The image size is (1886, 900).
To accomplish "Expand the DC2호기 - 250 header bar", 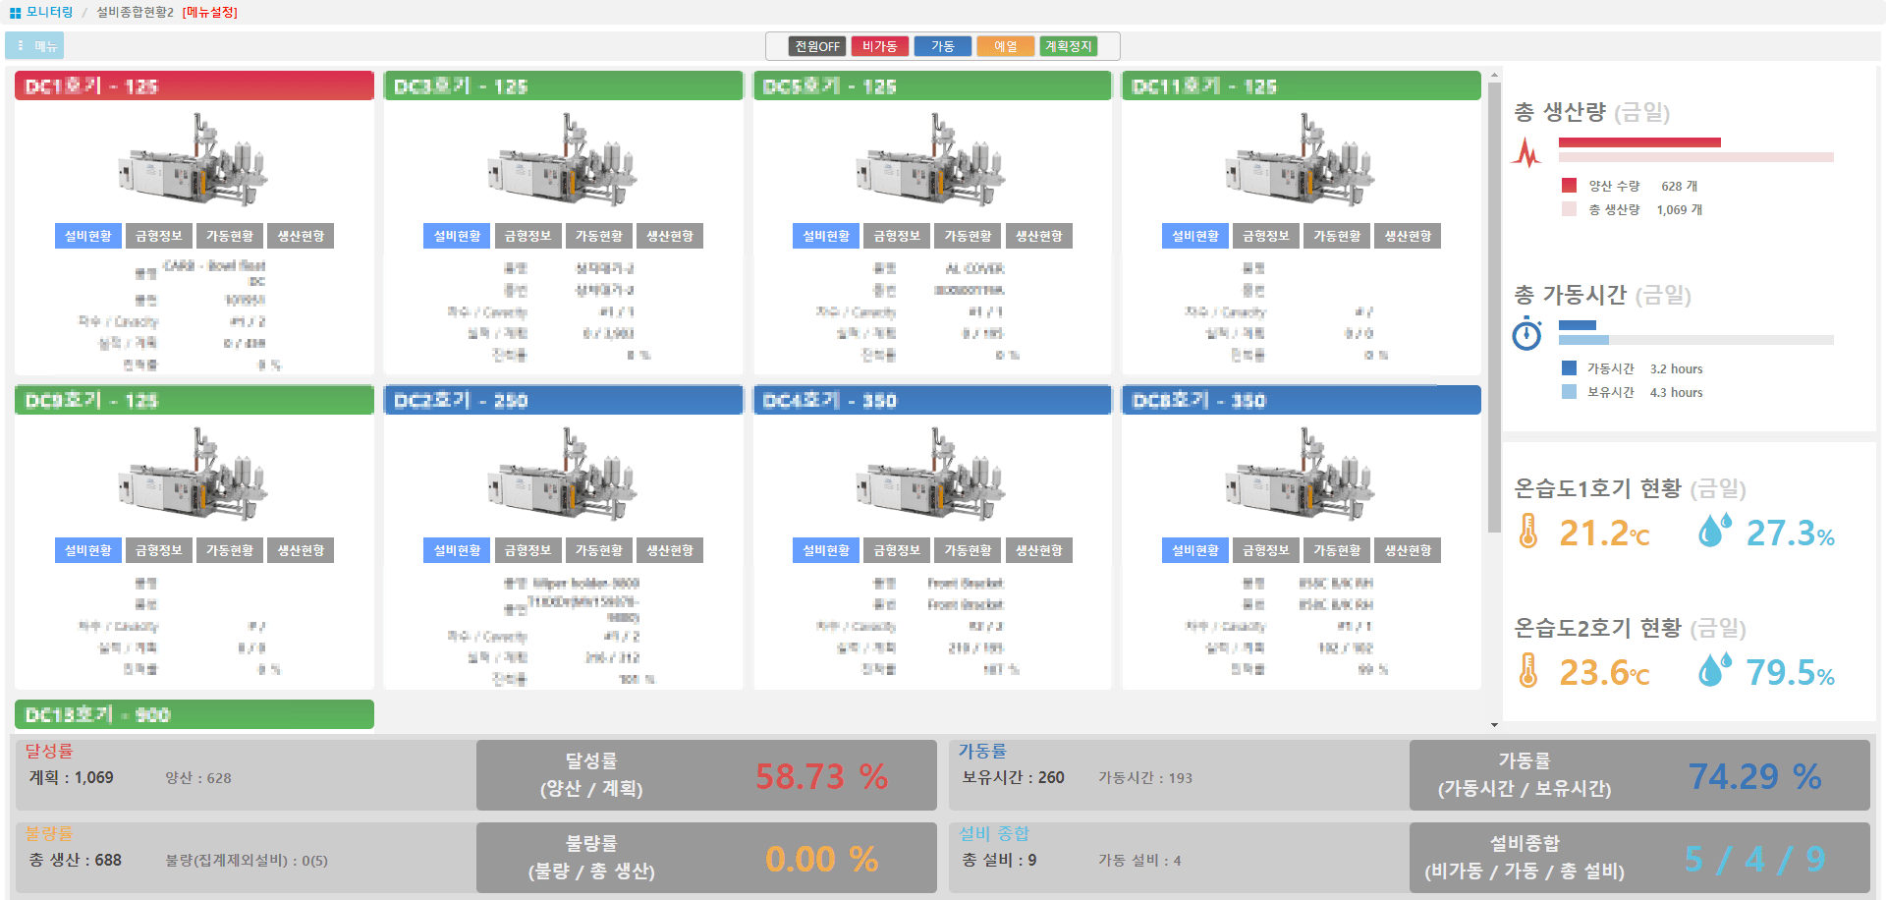I will [563, 400].
